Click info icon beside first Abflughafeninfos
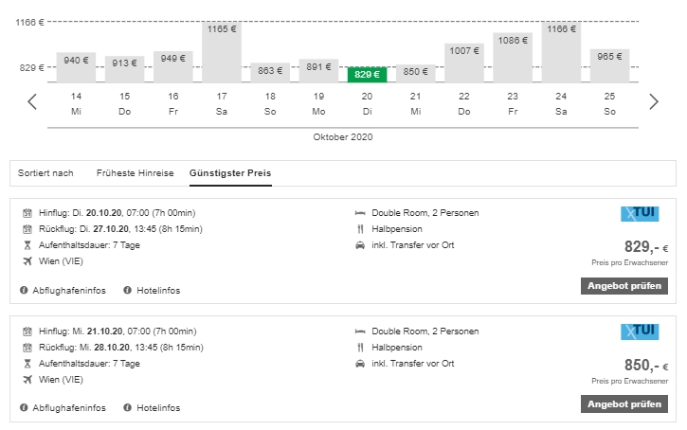The width and height of the screenshot is (687, 430). pyautogui.click(x=24, y=290)
